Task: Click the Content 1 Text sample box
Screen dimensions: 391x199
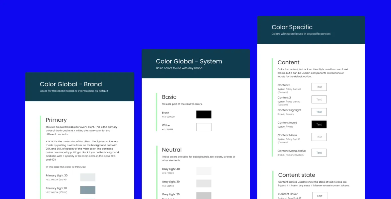Action: [x=319, y=87]
